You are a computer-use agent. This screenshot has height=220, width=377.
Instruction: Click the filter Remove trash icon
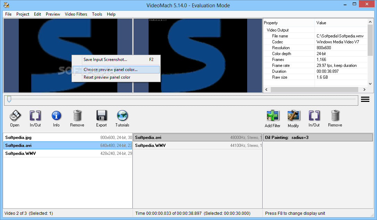coord(335,116)
